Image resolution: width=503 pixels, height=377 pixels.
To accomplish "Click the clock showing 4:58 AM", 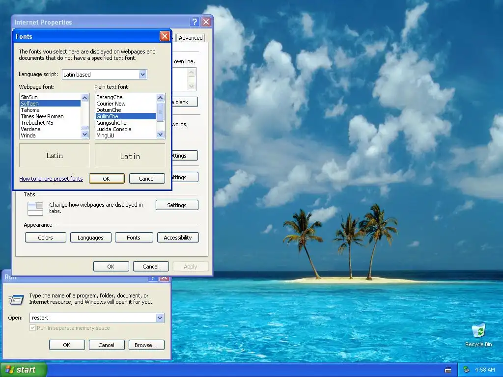I will [x=485, y=370].
